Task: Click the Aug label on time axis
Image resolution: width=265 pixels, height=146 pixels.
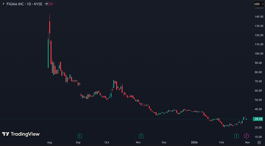Action: (x=49, y=142)
